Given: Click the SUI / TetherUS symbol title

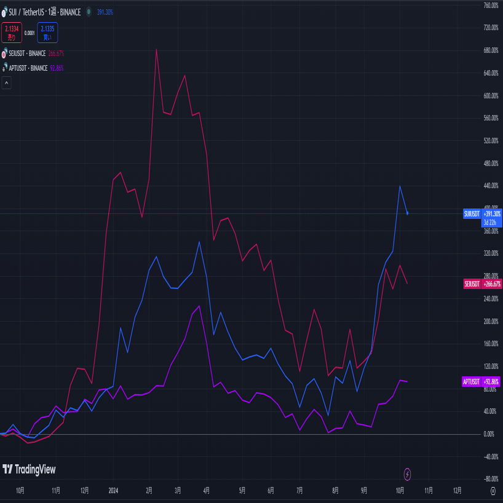Looking at the screenshot, I should pyautogui.click(x=45, y=12).
